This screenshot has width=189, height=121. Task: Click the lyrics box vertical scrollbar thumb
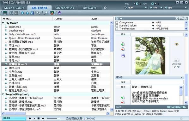[x=181, y=93]
